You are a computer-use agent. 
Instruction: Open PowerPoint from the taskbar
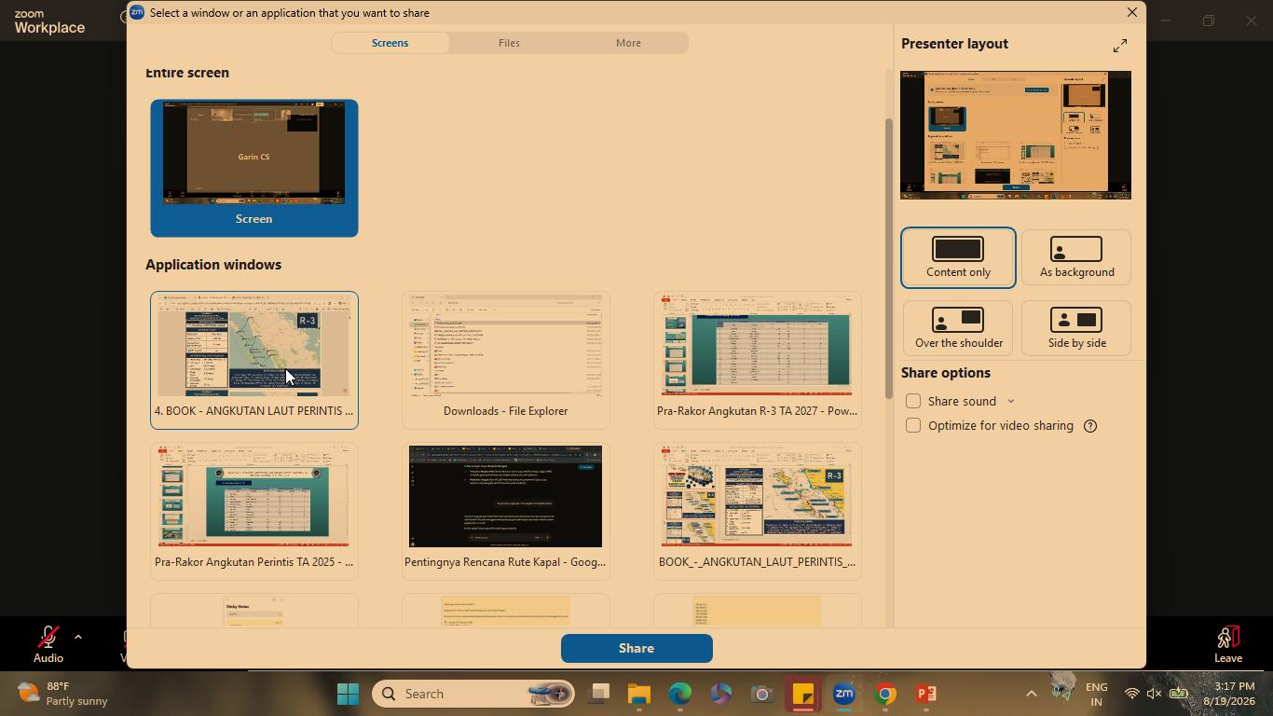[x=926, y=694]
